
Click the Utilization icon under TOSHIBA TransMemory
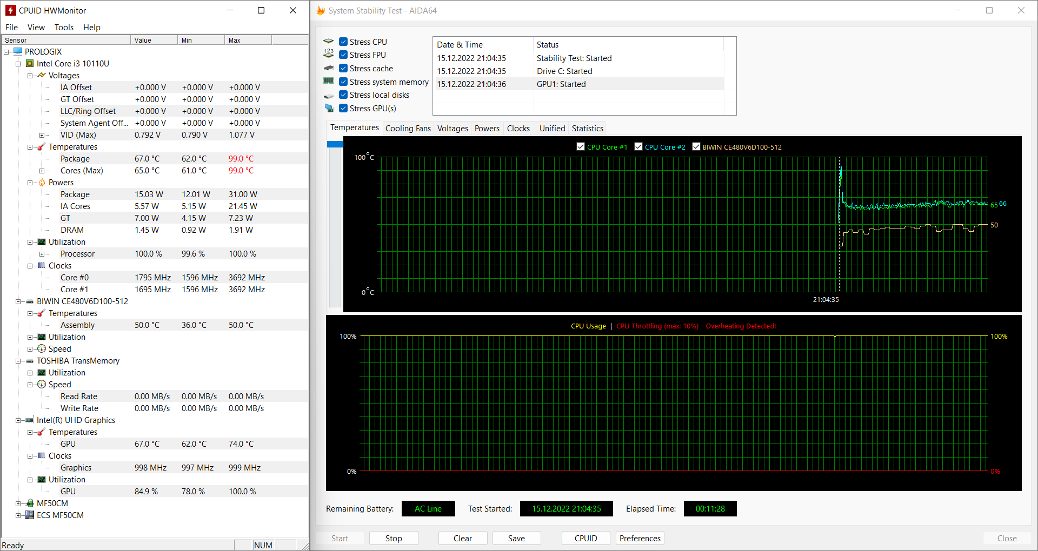point(42,372)
